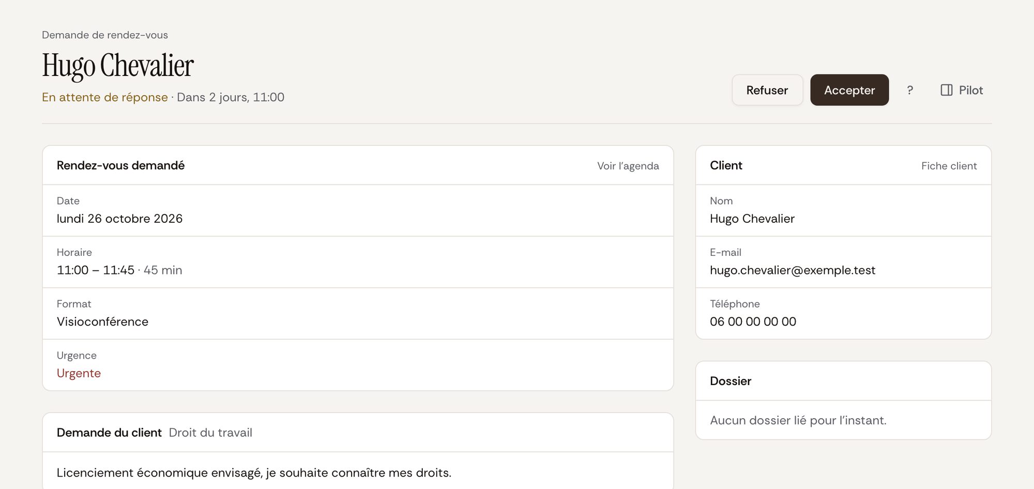The height and width of the screenshot is (489, 1034).
Task: Open the Voir l'agenda link
Action: tap(628, 166)
